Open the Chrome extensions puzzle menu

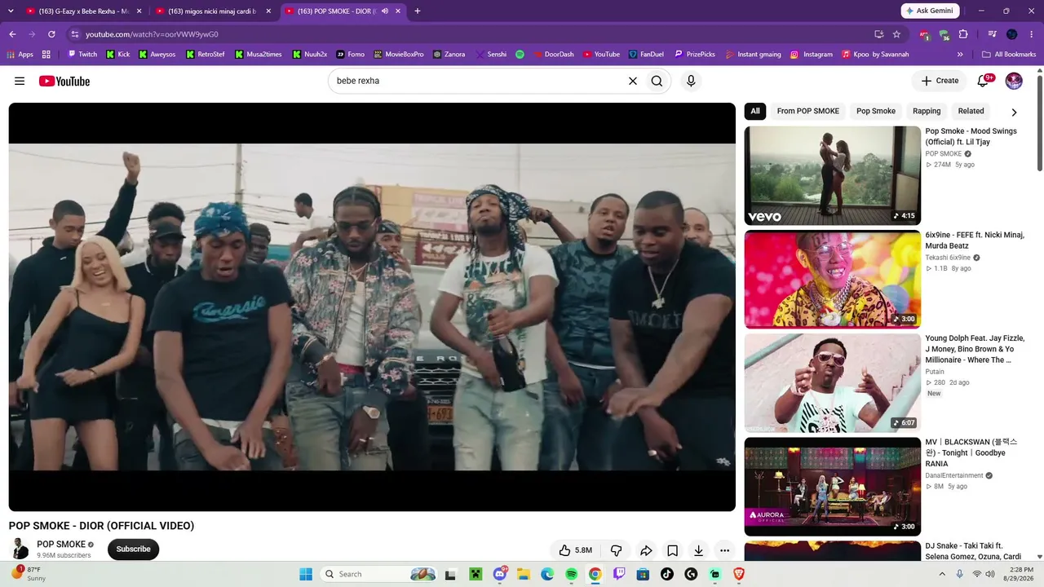(x=963, y=34)
